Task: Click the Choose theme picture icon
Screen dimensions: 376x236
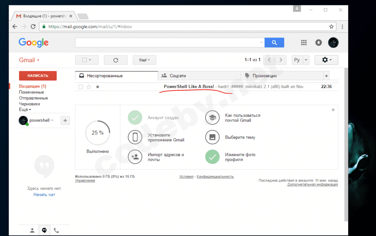Action: click(x=213, y=137)
